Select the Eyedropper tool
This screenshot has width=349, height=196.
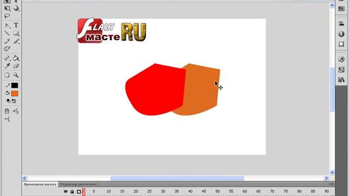click(7, 66)
